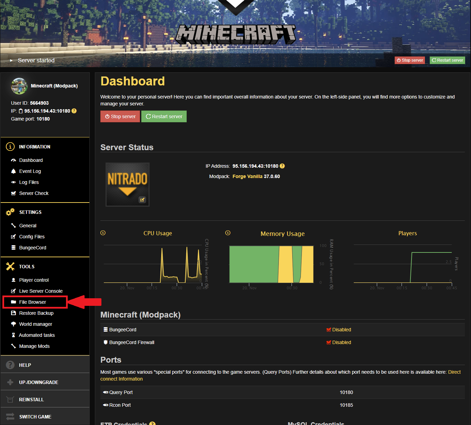Click the Memory Usage chart area

click(x=271, y=264)
